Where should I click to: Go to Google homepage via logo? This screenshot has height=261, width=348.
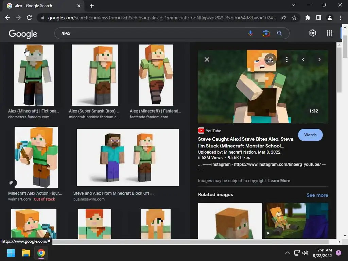[x=23, y=34]
